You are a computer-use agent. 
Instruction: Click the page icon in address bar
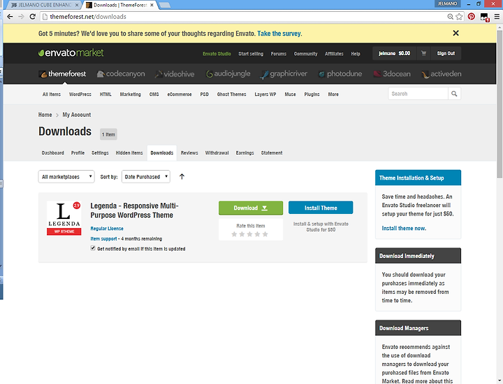point(45,17)
